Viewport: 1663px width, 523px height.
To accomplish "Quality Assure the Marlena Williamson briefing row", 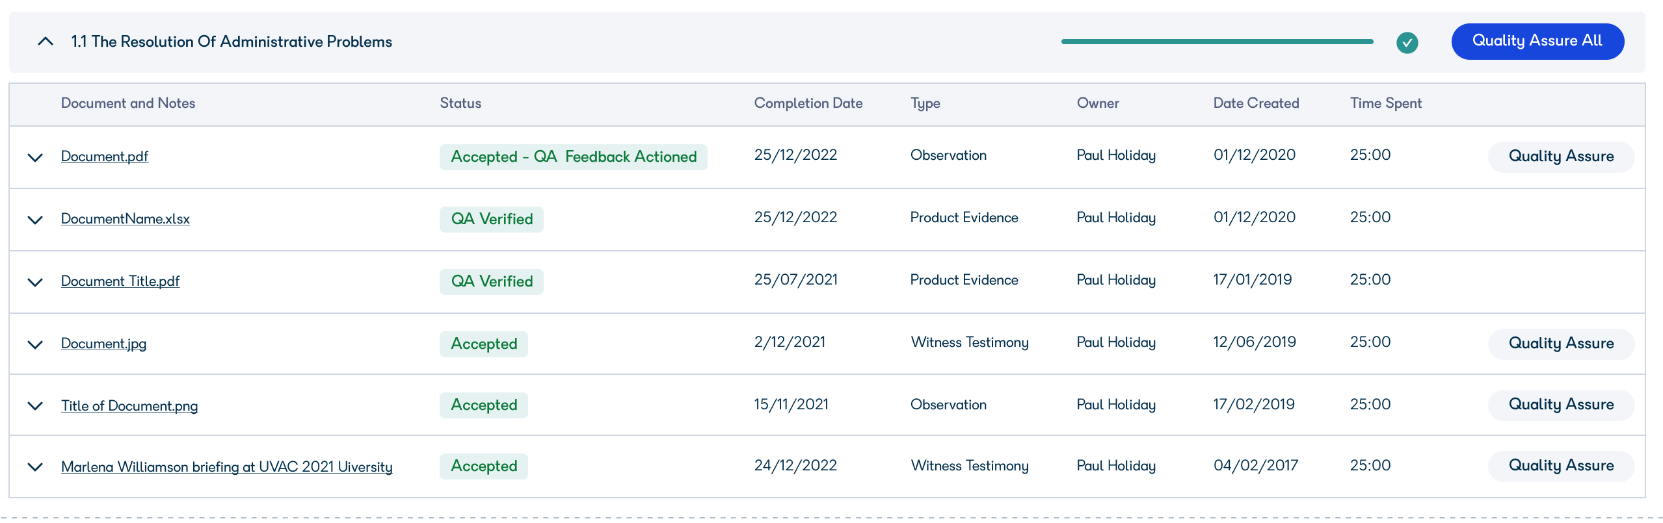I will [1561, 466].
